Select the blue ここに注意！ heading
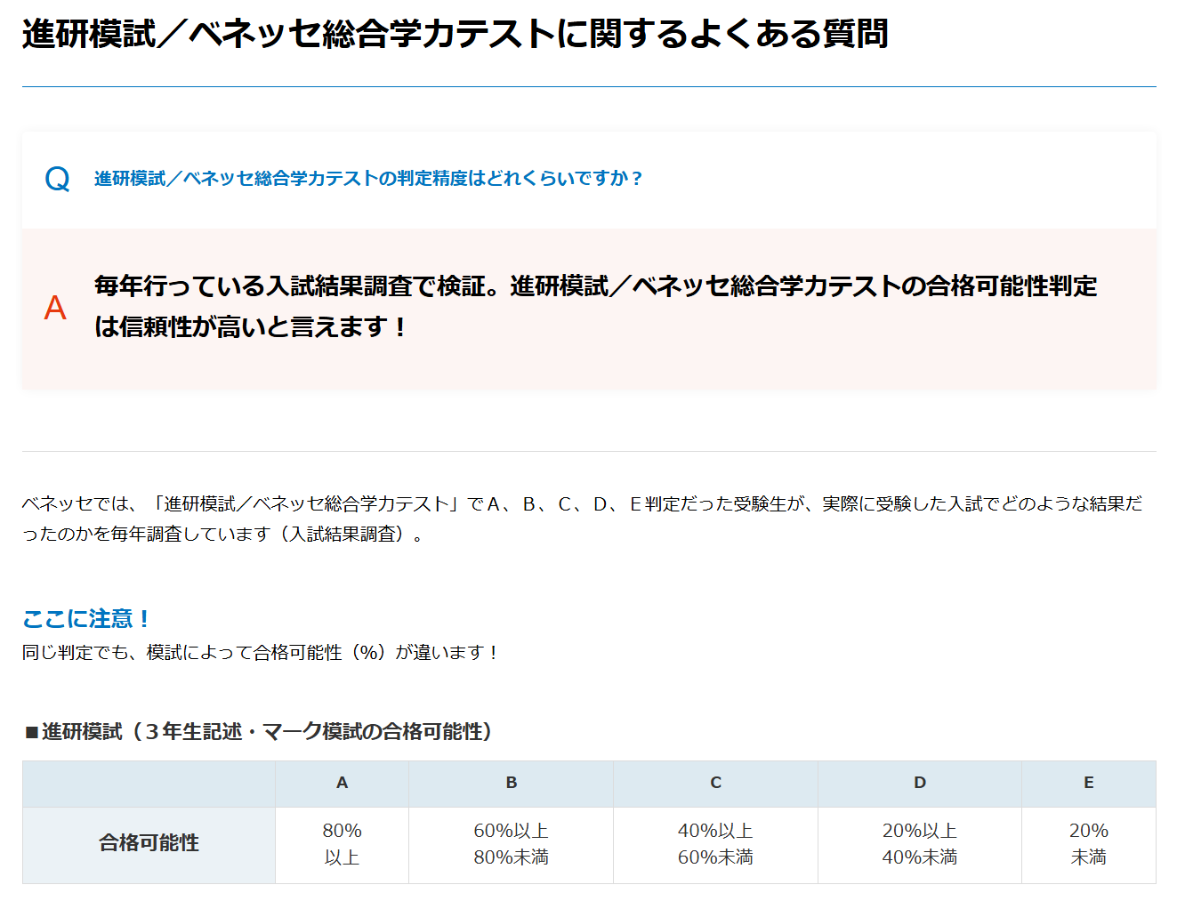The width and height of the screenshot is (1177, 901). click(x=85, y=618)
